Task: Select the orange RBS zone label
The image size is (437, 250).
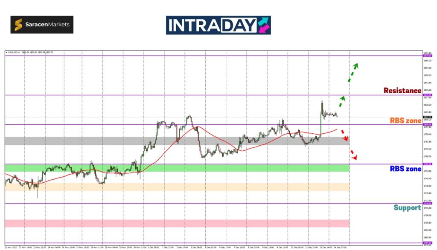Action: (405, 121)
